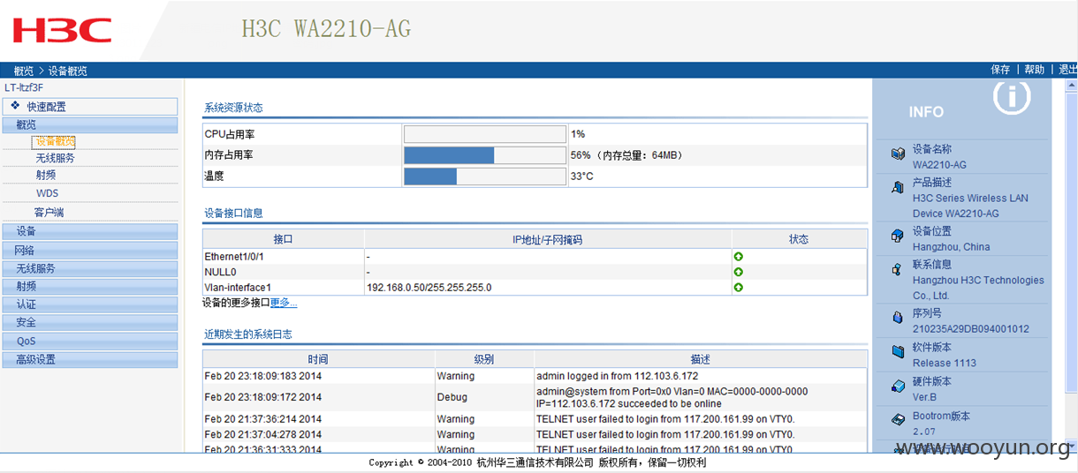Expand the QoS menu section
Image resolution: width=1078 pixels, height=473 pixels.
coord(90,342)
